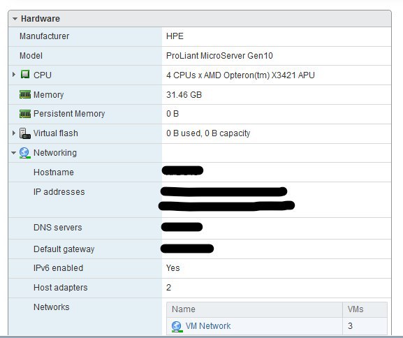The image size is (403, 338).
Task: Select the VM count 3 cell
Action: point(365,326)
